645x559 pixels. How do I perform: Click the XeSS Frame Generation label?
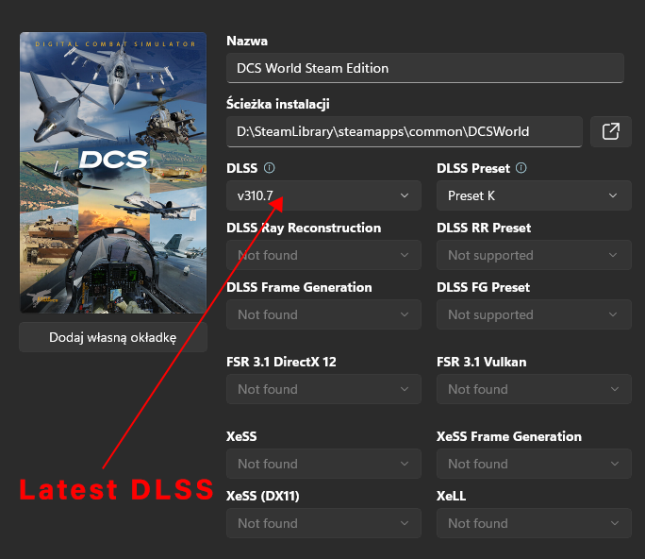click(509, 436)
